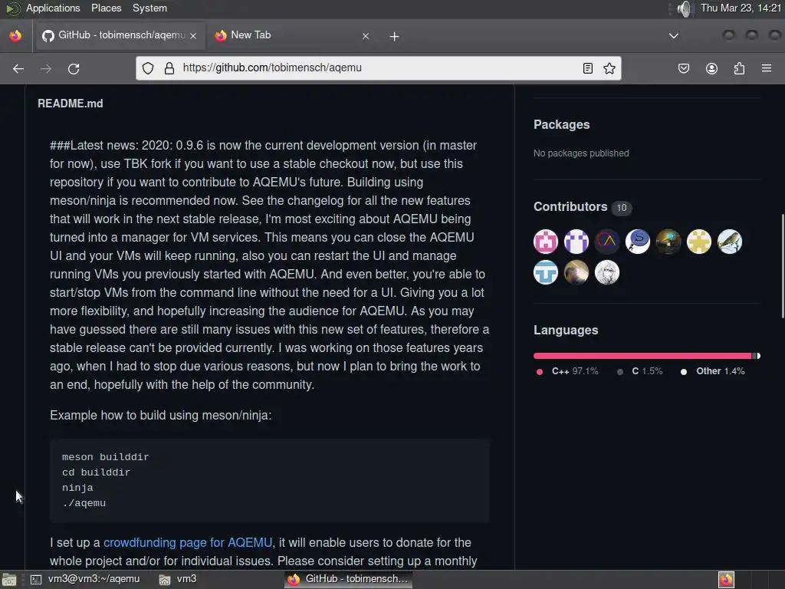Click the meson builddir code block
This screenshot has height=589, width=785.
pyautogui.click(x=269, y=480)
